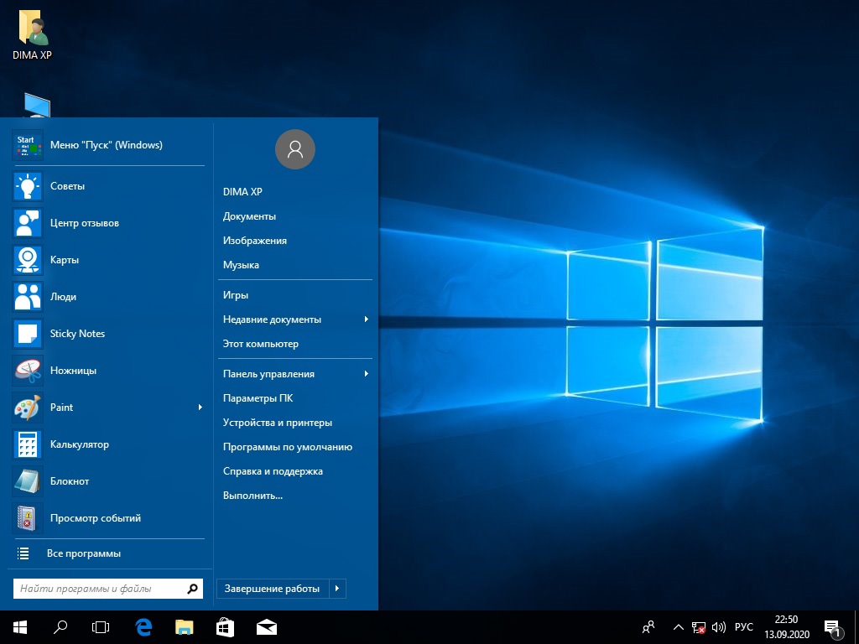Image resolution: width=859 pixels, height=644 pixels.
Task: Open Выполнить... dialog link
Action: coord(252,496)
